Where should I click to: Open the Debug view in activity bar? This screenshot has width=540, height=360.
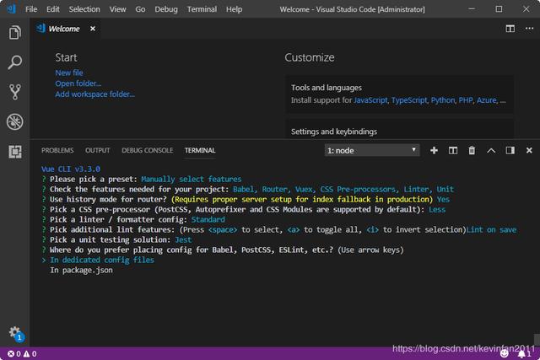click(15, 121)
